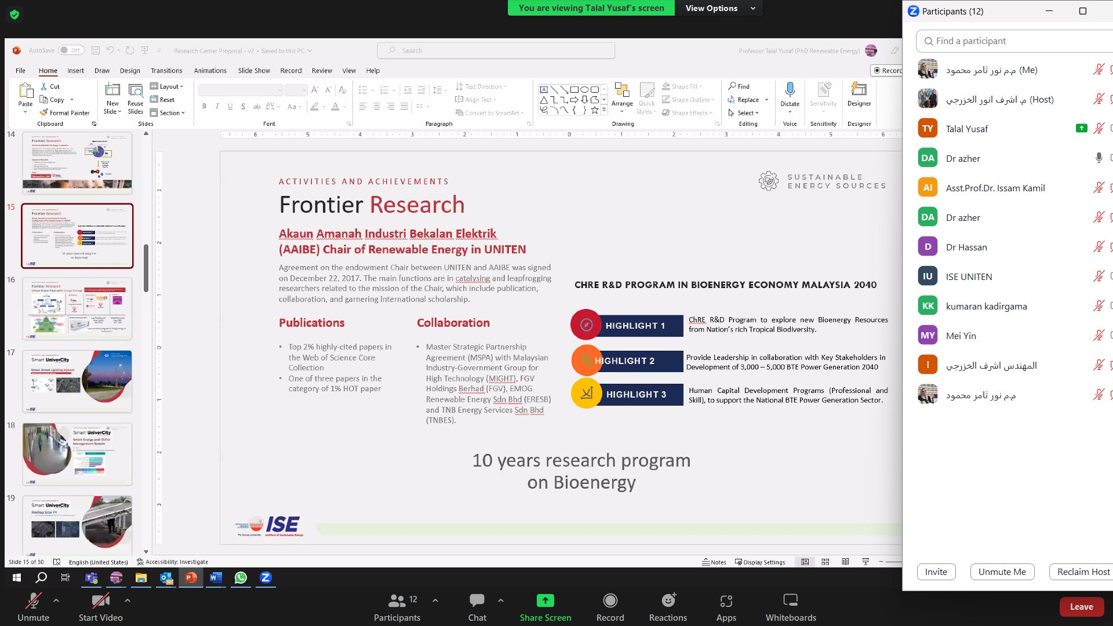Click the Reset slide button

162,100
